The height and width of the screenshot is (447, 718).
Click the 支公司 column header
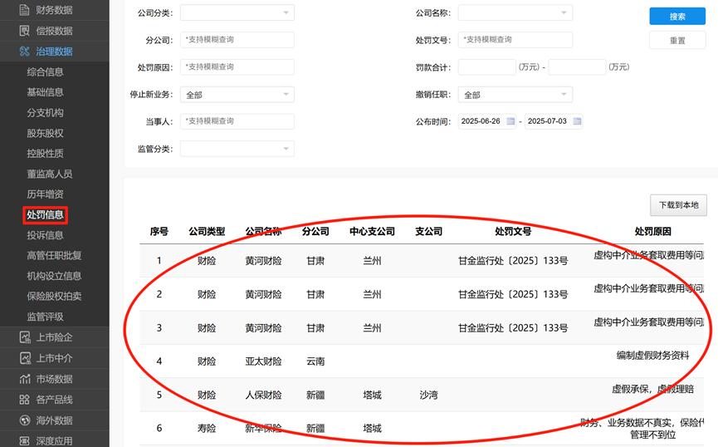coord(428,232)
